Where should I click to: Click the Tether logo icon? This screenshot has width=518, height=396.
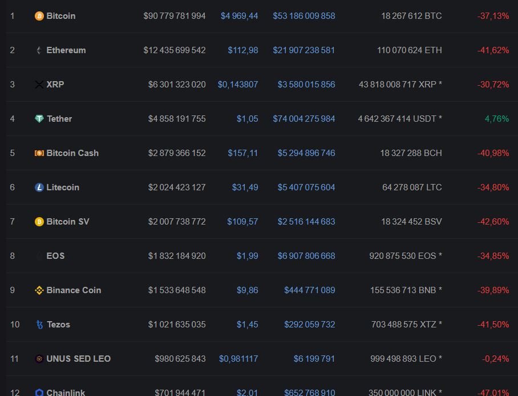38,118
